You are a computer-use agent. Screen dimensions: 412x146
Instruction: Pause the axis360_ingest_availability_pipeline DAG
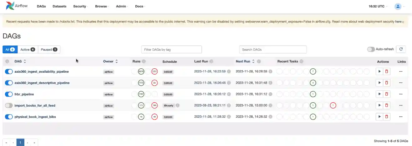pyautogui.click(x=9, y=71)
